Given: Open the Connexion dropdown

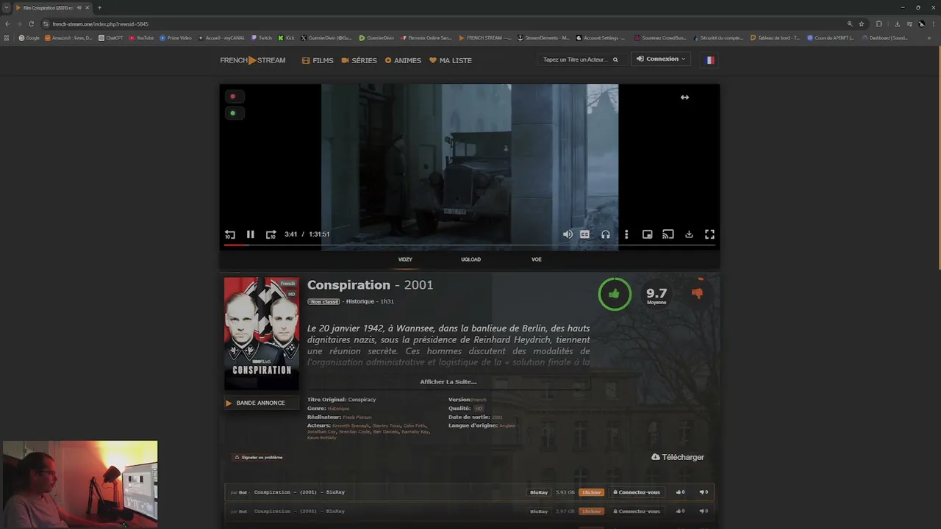Looking at the screenshot, I should click(661, 59).
